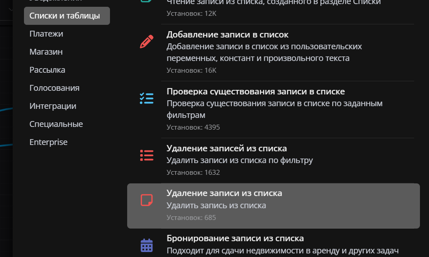The width and height of the screenshot is (429, 257).
Task: Open the Специальные category
Action: pos(56,124)
